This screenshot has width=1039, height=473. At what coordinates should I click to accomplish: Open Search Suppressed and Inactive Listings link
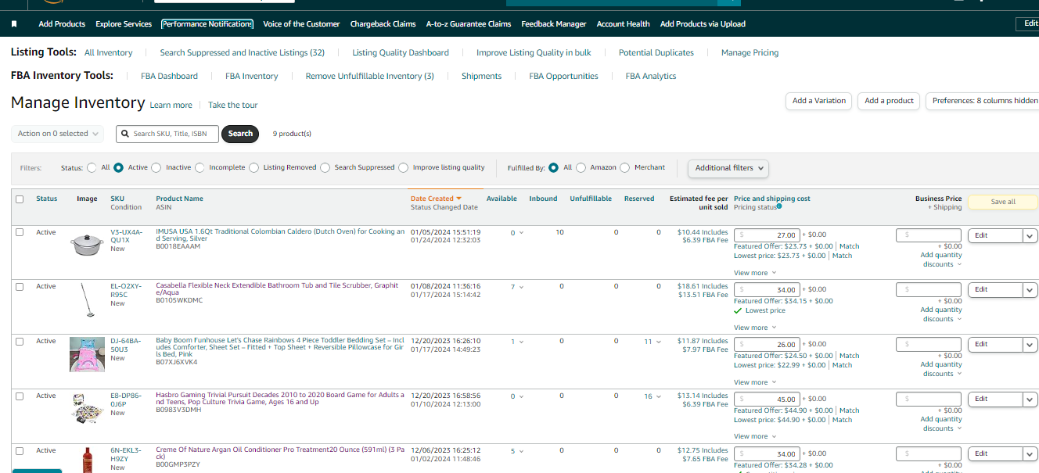[243, 53]
